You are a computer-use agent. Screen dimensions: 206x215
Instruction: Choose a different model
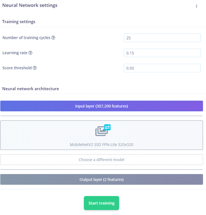(x=102, y=160)
